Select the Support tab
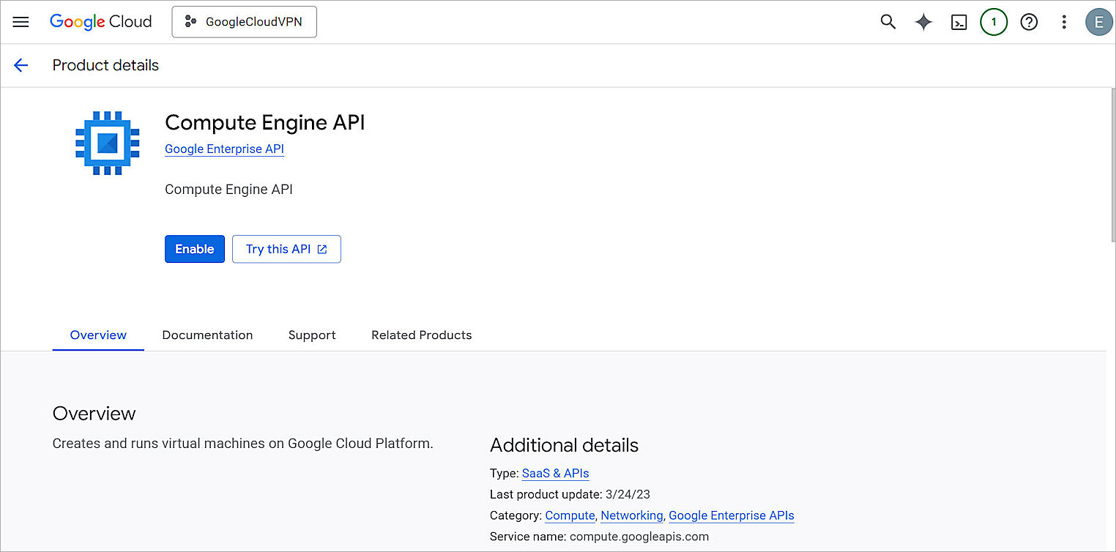Screen dimensions: 1116x552 click(312, 335)
